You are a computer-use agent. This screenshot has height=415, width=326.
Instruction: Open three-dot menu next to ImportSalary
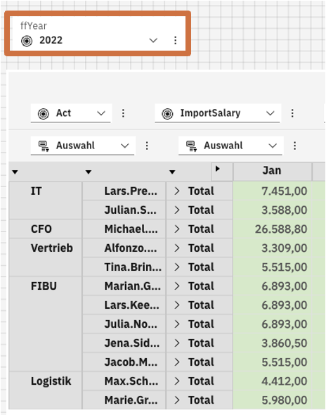coord(292,113)
